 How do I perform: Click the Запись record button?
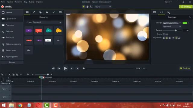[x=7, y=7]
